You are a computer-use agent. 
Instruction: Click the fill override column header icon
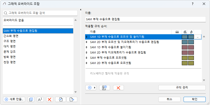click(185, 32)
